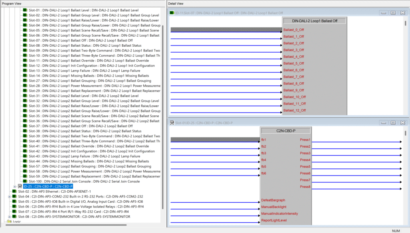
Task: Click the Ballast_5_Off signal label
Action: [293, 63]
